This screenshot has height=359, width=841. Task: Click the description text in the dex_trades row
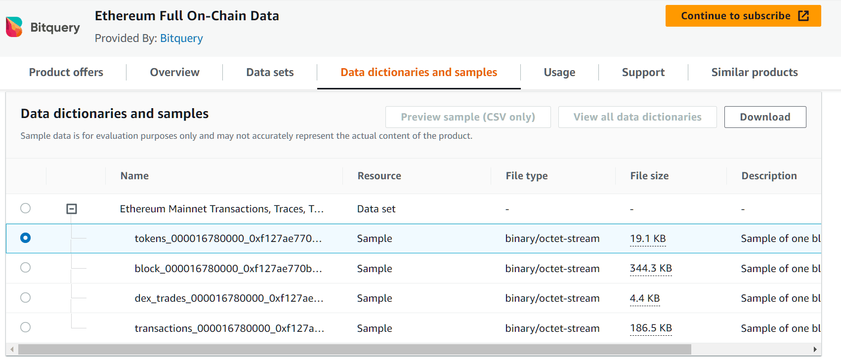click(781, 298)
